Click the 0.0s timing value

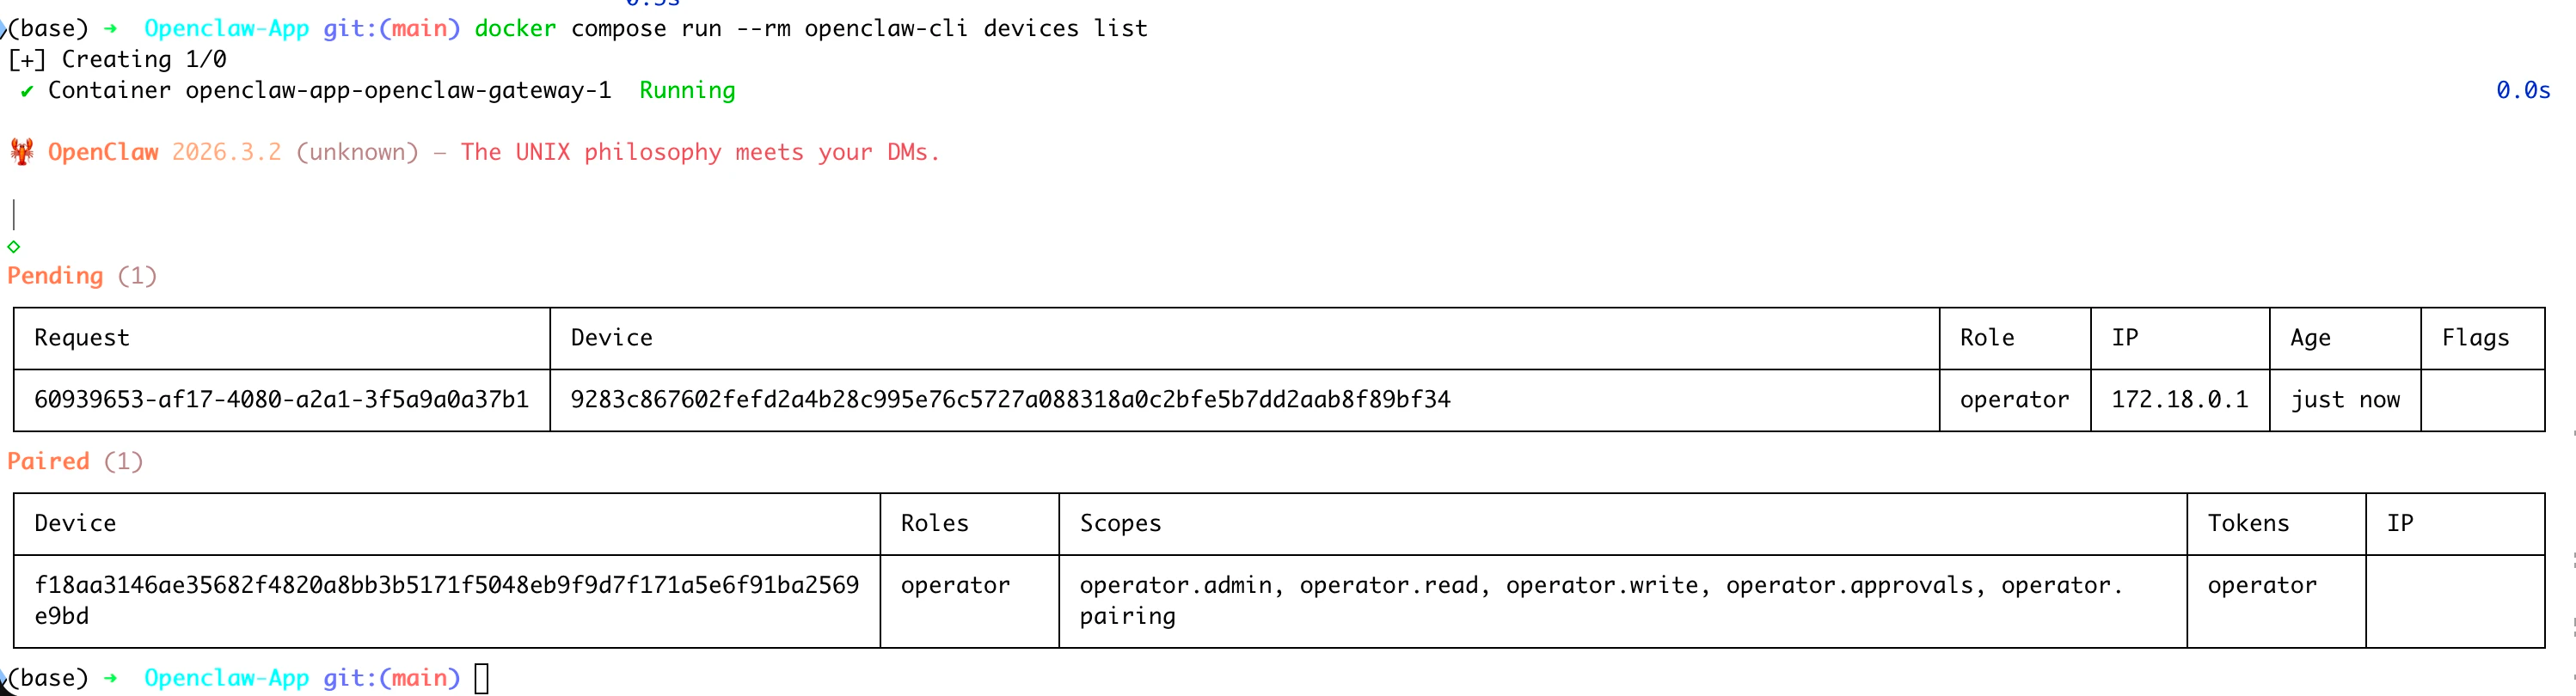tap(2522, 91)
